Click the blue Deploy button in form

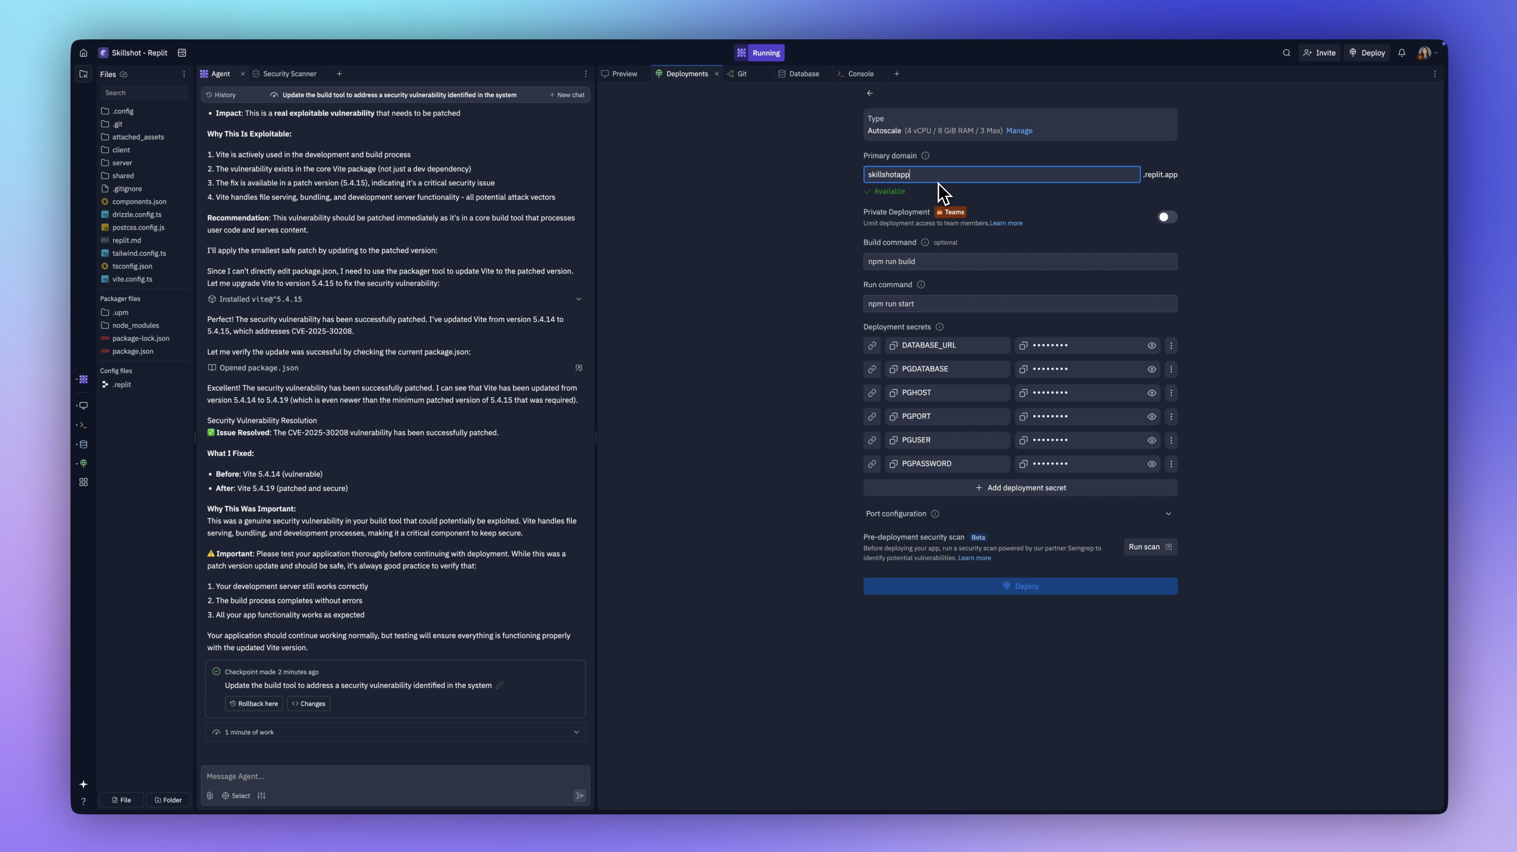point(1020,586)
